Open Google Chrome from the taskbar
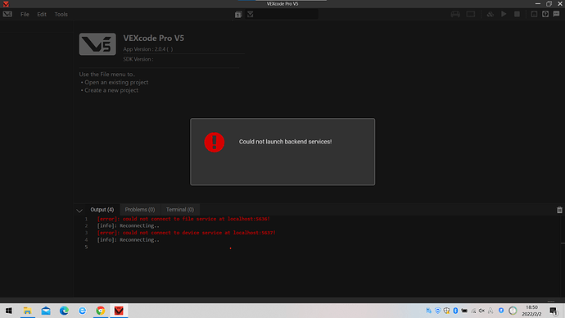This screenshot has width=565, height=318. click(x=101, y=311)
